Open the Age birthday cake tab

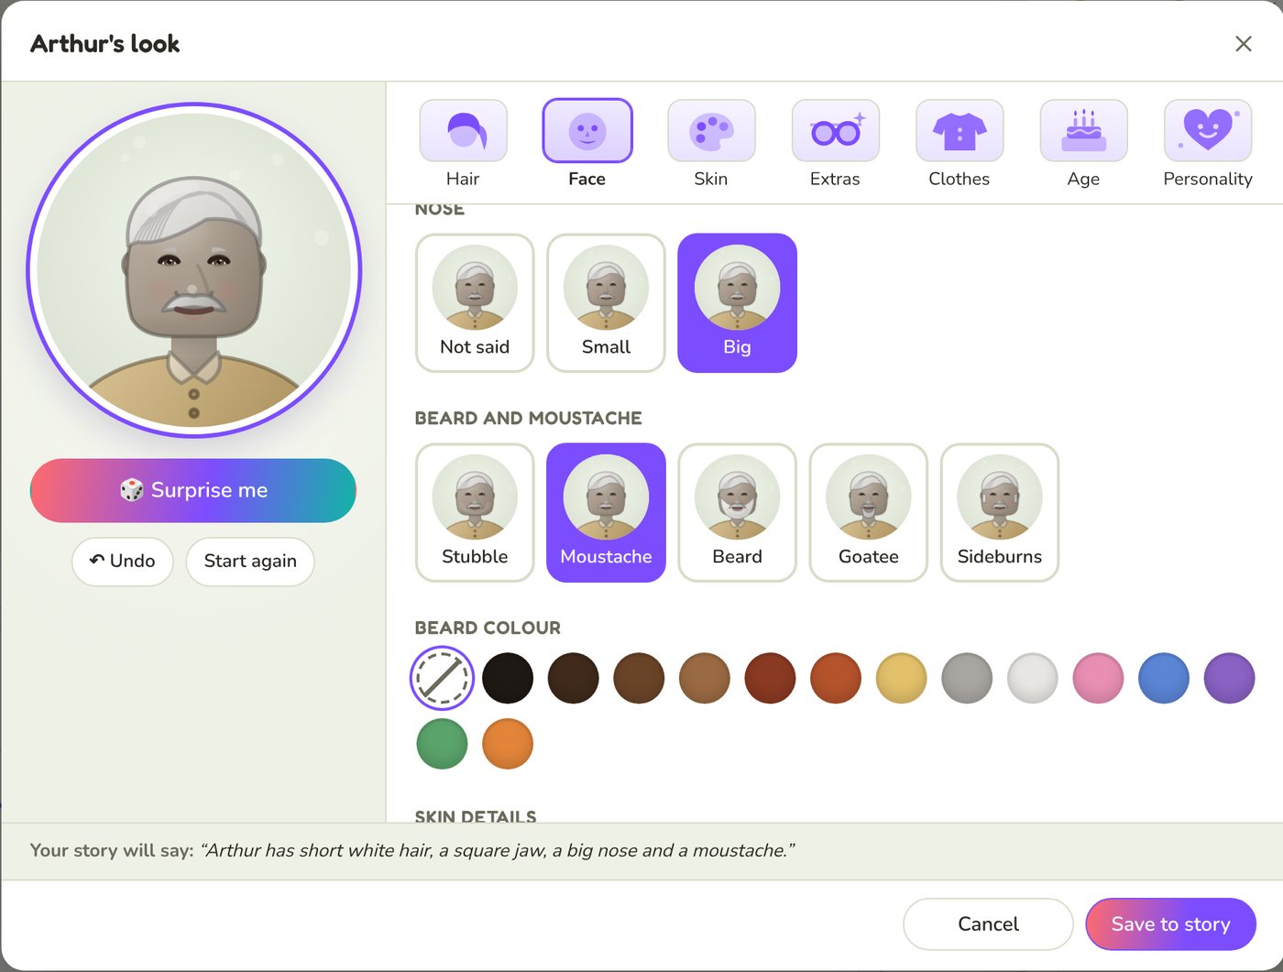point(1083,145)
